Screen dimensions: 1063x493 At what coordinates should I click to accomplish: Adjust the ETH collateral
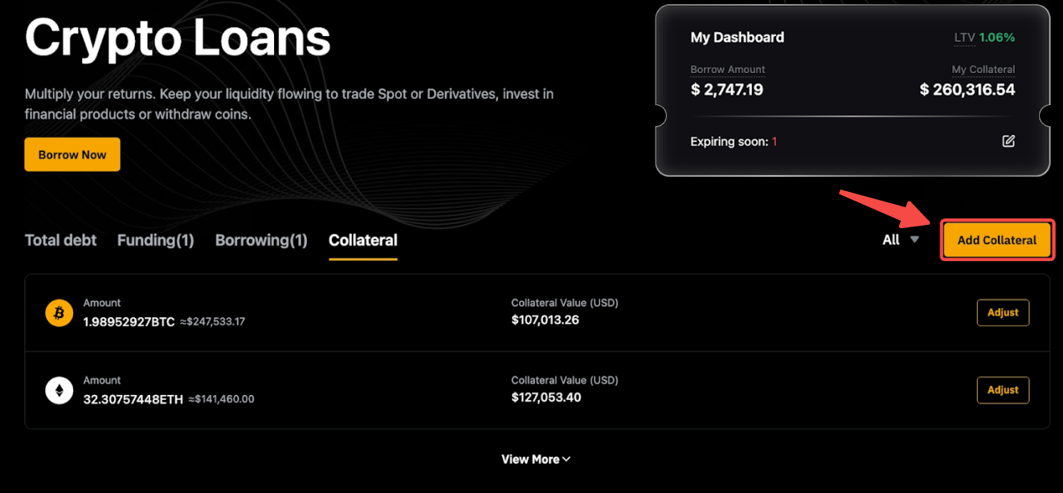coord(1003,390)
